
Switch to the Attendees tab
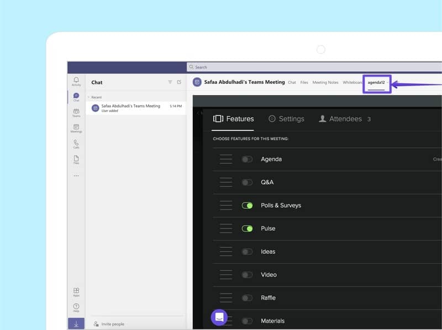pyautogui.click(x=345, y=119)
